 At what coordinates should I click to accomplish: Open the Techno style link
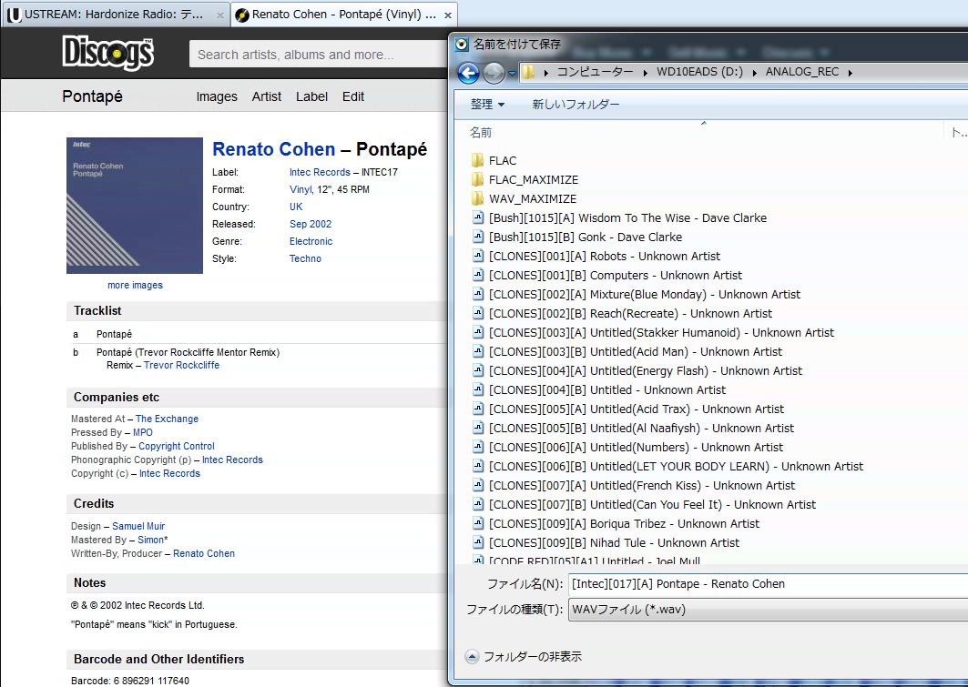click(x=306, y=259)
